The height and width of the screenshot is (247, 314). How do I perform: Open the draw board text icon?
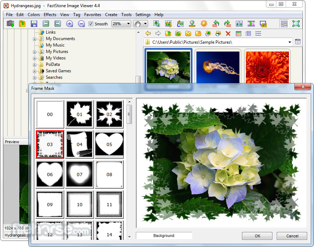[180, 24]
